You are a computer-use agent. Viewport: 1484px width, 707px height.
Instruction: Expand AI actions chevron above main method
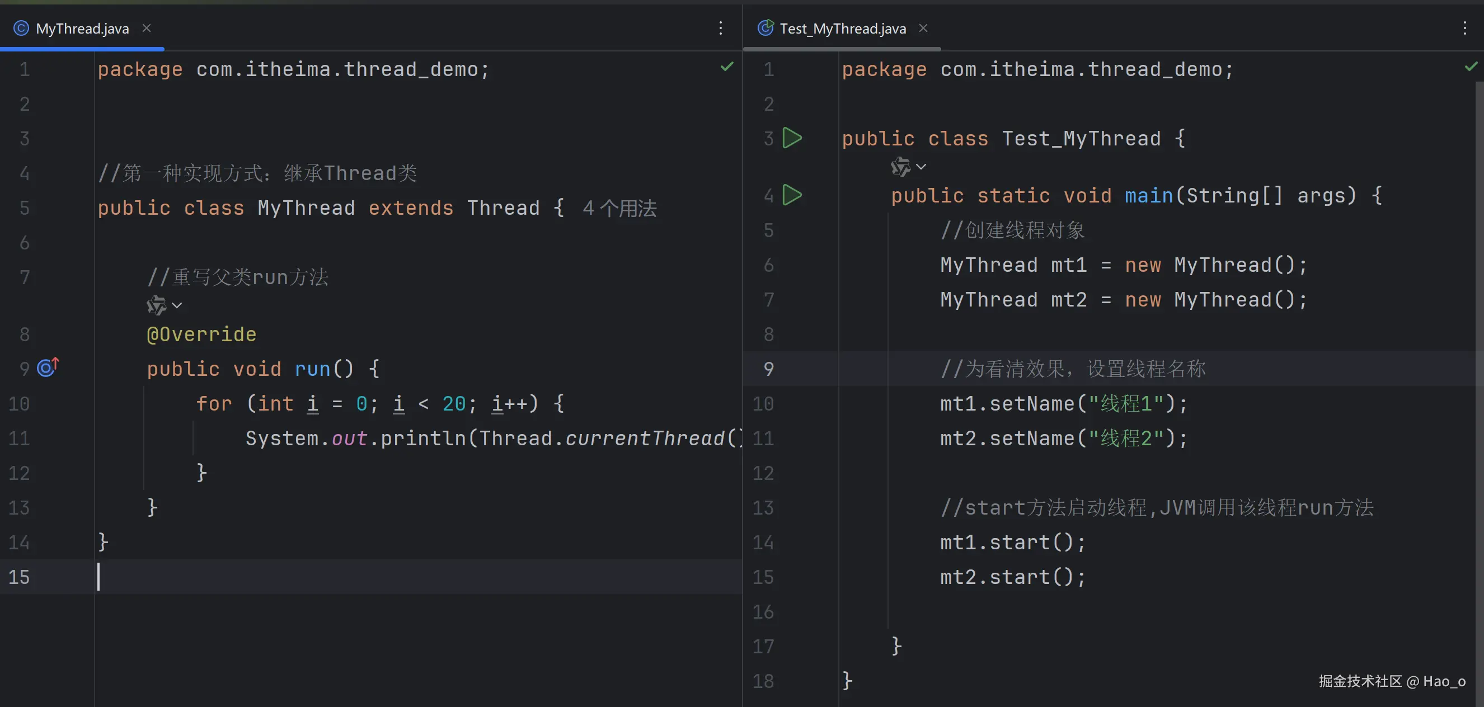(x=922, y=166)
